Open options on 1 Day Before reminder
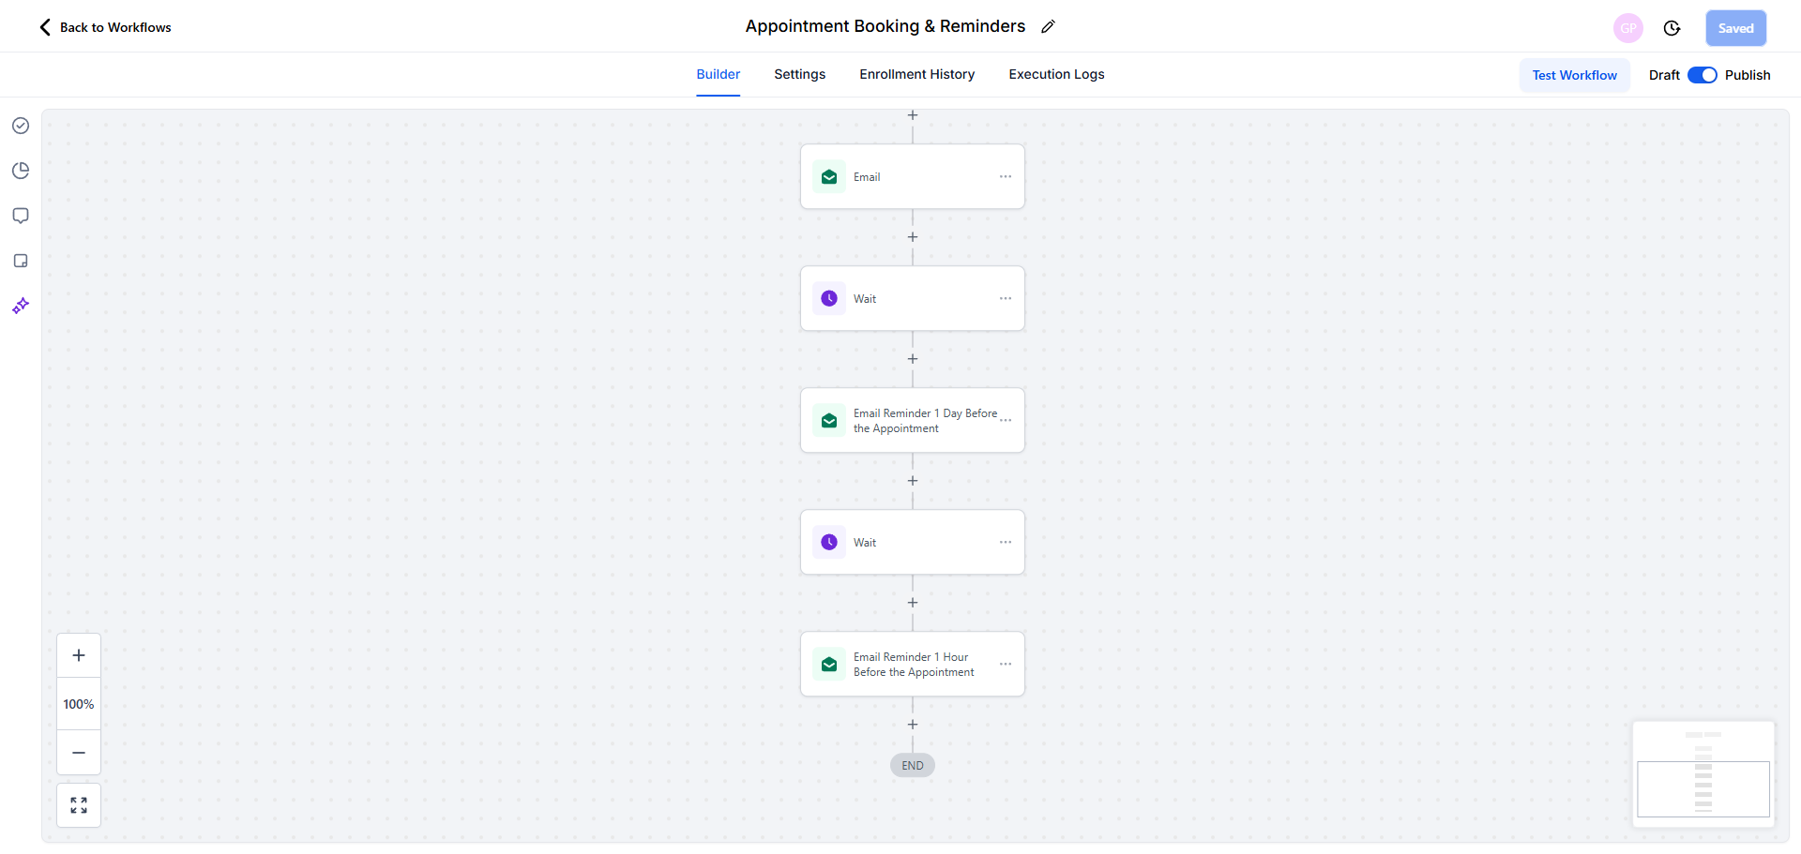Screen dimensions: 1801x854 [x=1006, y=420]
